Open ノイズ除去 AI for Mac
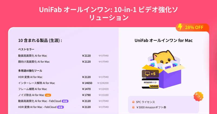Viewport: 217px width, 114px height. pyautogui.click(x=31, y=95)
